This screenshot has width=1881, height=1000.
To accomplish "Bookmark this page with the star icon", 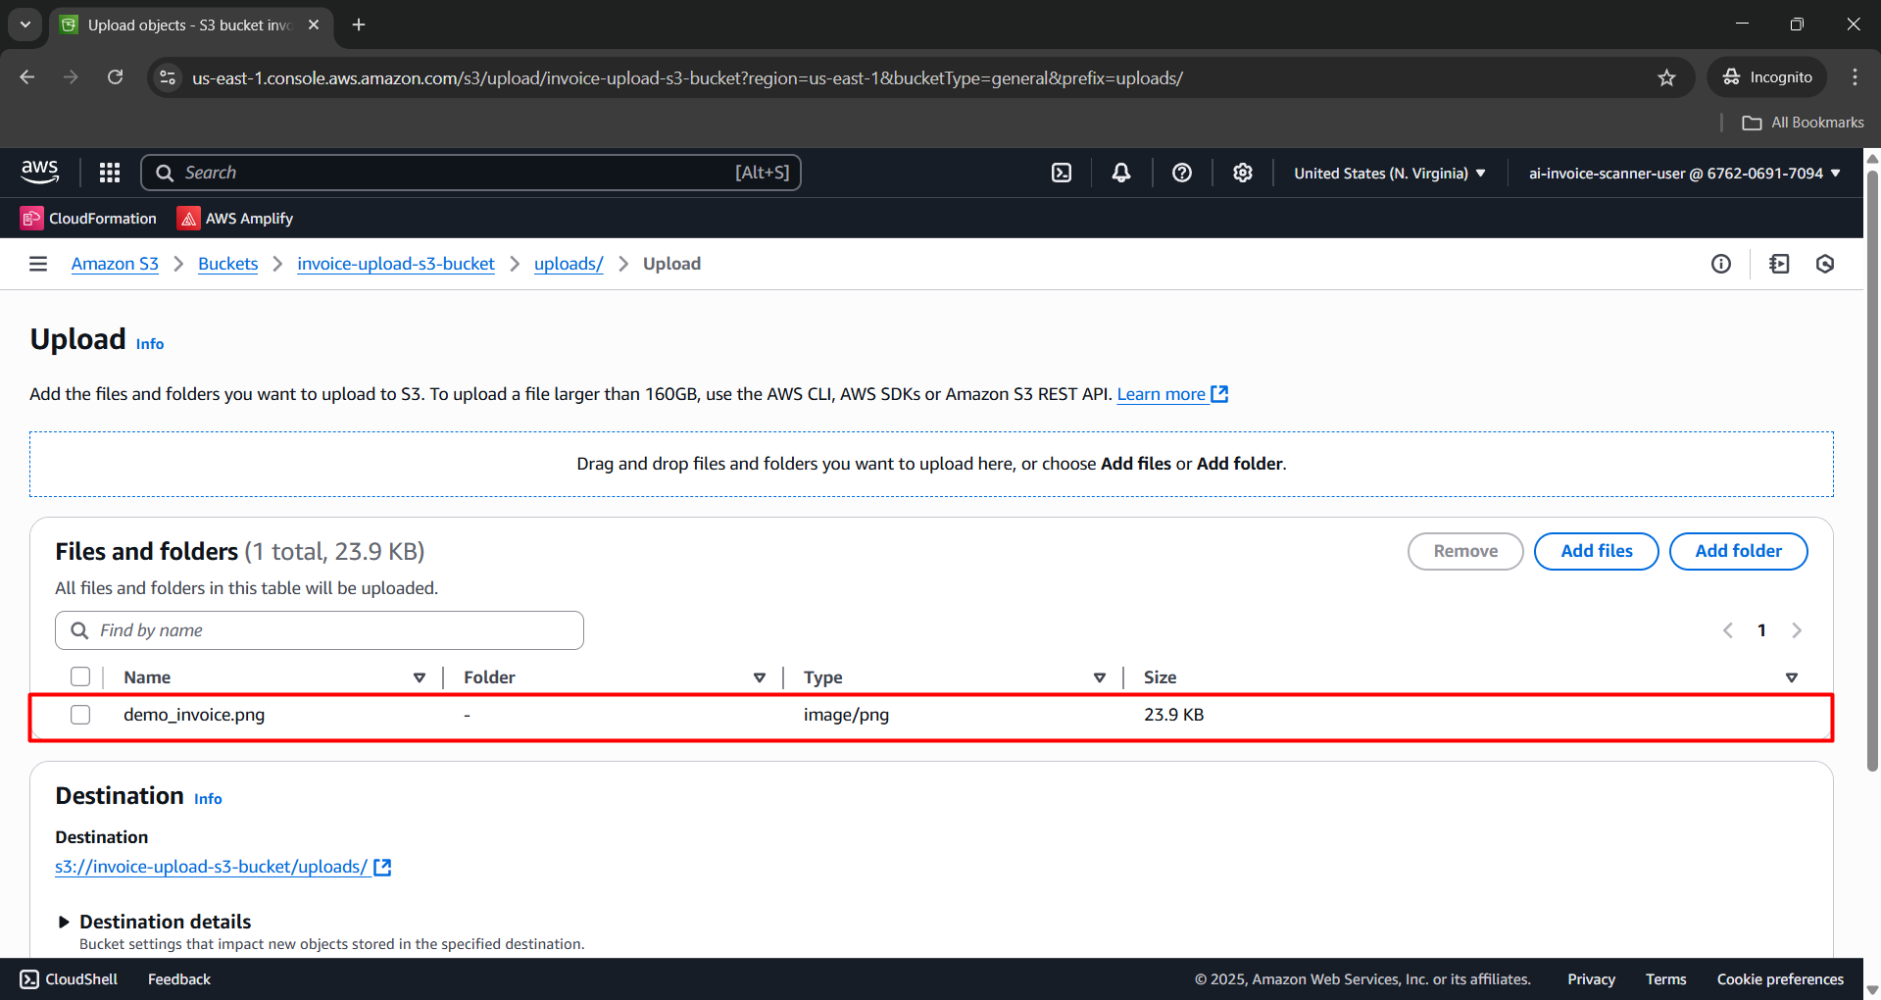I will pos(1666,77).
